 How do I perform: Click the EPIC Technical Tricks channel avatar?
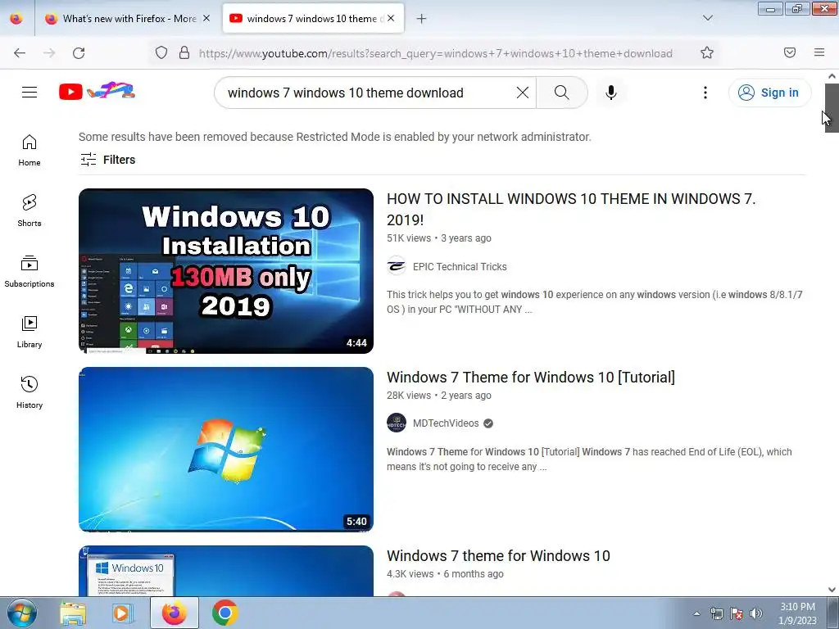coord(397,266)
